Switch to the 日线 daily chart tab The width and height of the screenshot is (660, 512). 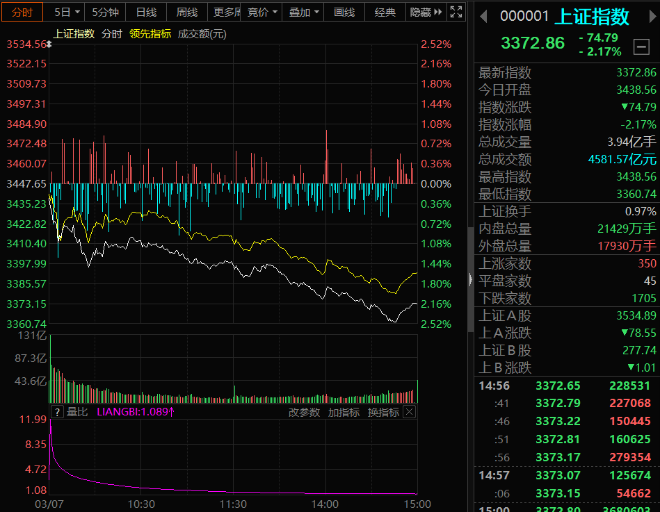tap(146, 12)
